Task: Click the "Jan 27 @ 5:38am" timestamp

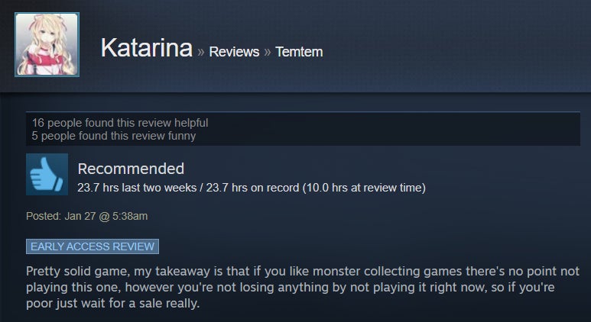Action: pyautogui.click(x=106, y=216)
